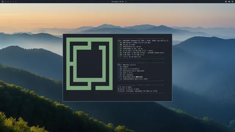Switch to workspace 5
The width and height of the screenshot is (235, 132).
pos(15,1)
